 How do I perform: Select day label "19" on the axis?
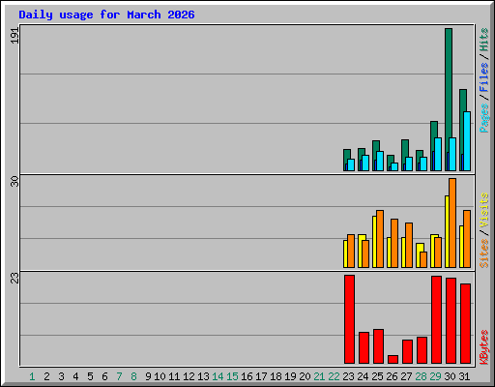coord(290,376)
